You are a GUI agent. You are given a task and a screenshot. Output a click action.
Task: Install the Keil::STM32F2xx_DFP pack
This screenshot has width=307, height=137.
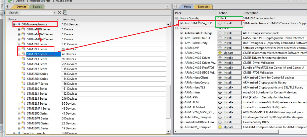(230, 23)
